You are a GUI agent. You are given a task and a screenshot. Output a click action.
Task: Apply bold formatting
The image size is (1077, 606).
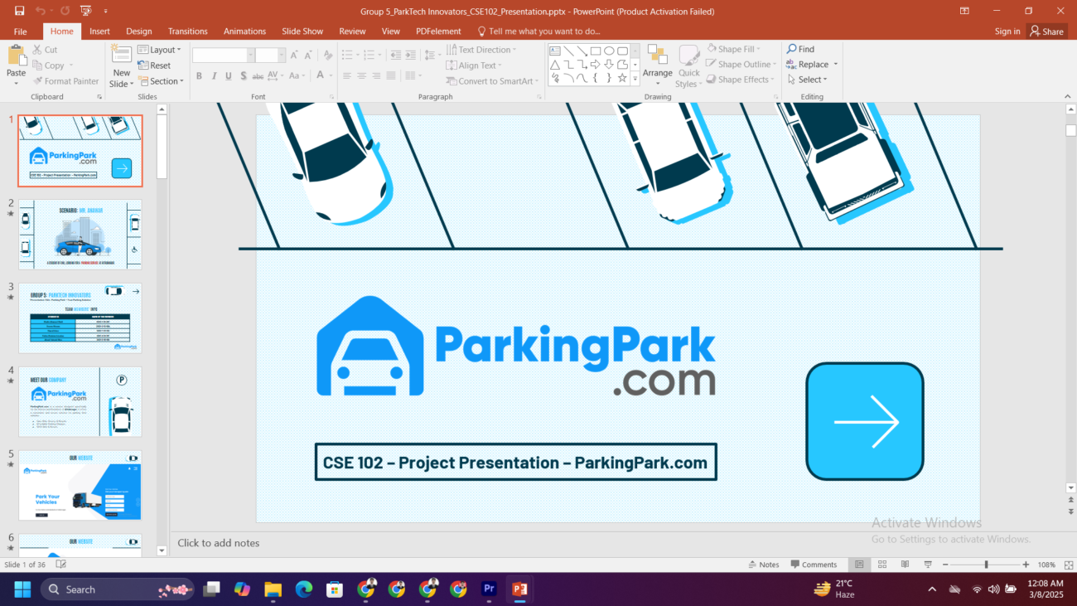pos(199,76)
